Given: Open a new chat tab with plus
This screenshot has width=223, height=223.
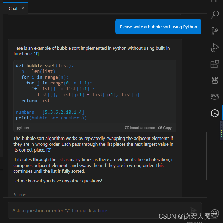Looking at the screenshot, I should point(33,8).
